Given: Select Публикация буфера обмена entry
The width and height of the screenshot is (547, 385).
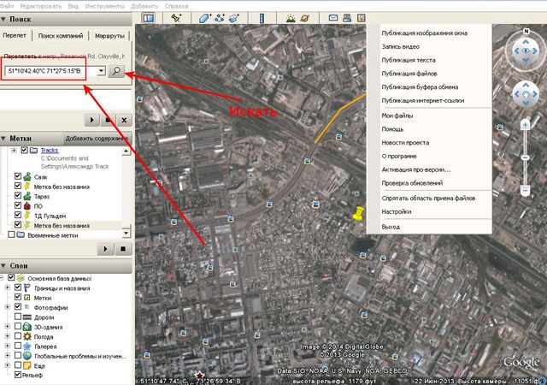Looking at the screenshot, I should coord(420,87).
